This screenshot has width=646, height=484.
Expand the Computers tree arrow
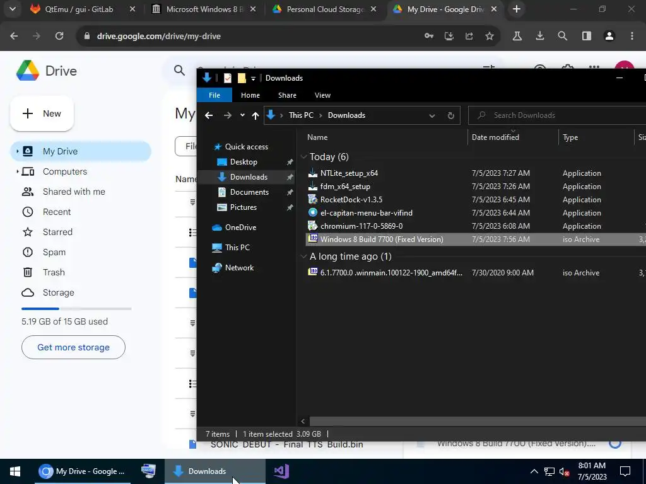pyautogui.click(x=17, y=171)
